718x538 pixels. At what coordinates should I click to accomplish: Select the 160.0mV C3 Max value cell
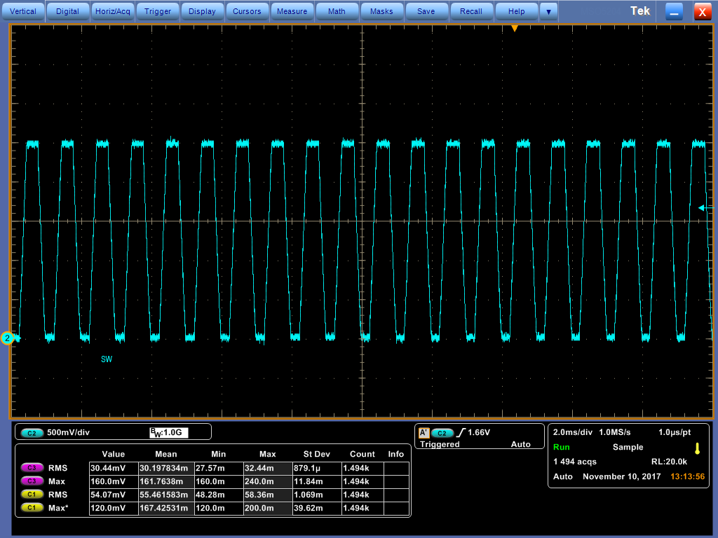point(114,481)
